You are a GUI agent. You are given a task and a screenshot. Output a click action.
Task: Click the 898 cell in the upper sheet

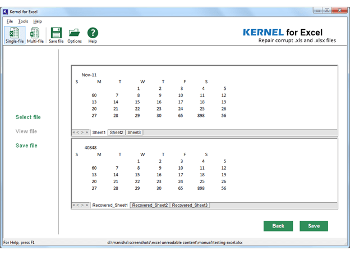[201, 116]
